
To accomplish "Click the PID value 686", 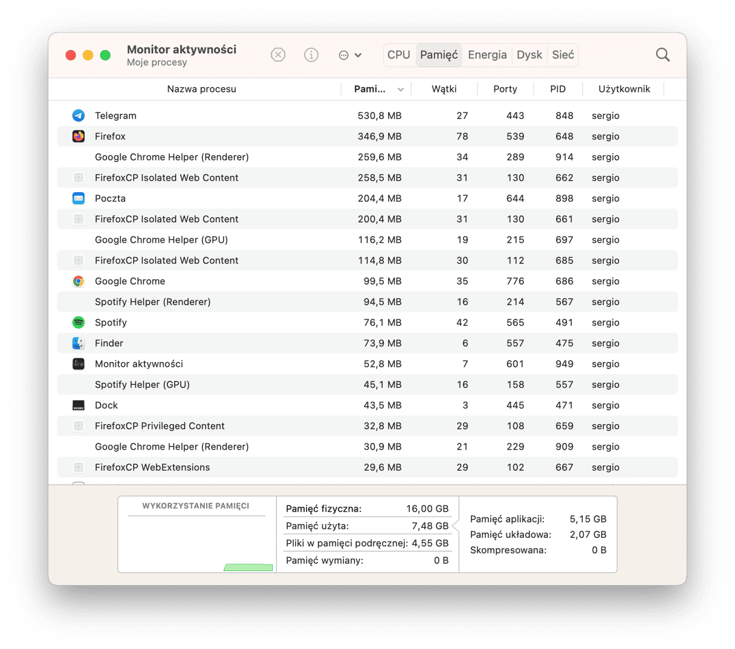I will click(x=565, y=281).
